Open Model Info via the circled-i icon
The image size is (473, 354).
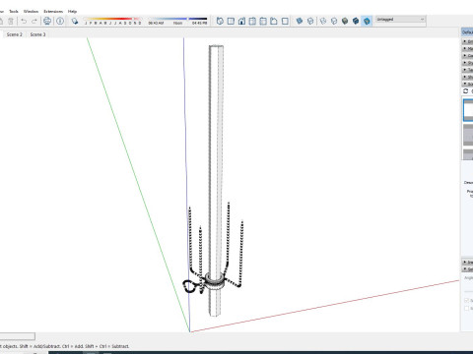click(x=60, y=22)
